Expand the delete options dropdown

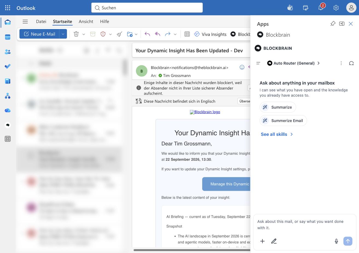[x=84, y=34]
